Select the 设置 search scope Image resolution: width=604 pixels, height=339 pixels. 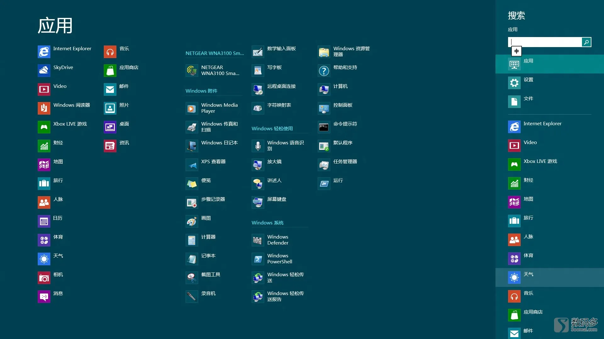point(550,83)
